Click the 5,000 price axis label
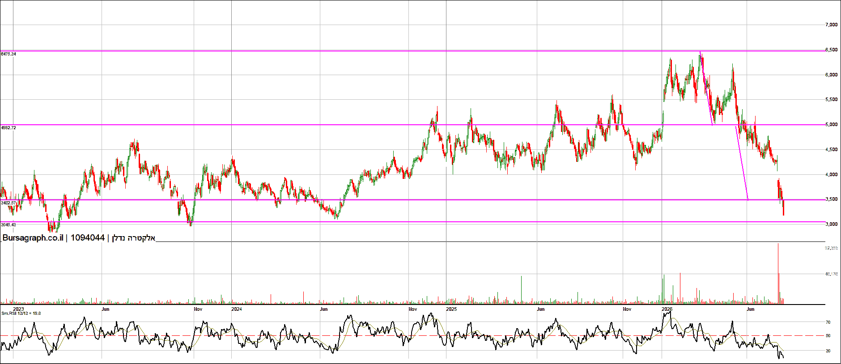841x364 pixels. tap(831, 125)
